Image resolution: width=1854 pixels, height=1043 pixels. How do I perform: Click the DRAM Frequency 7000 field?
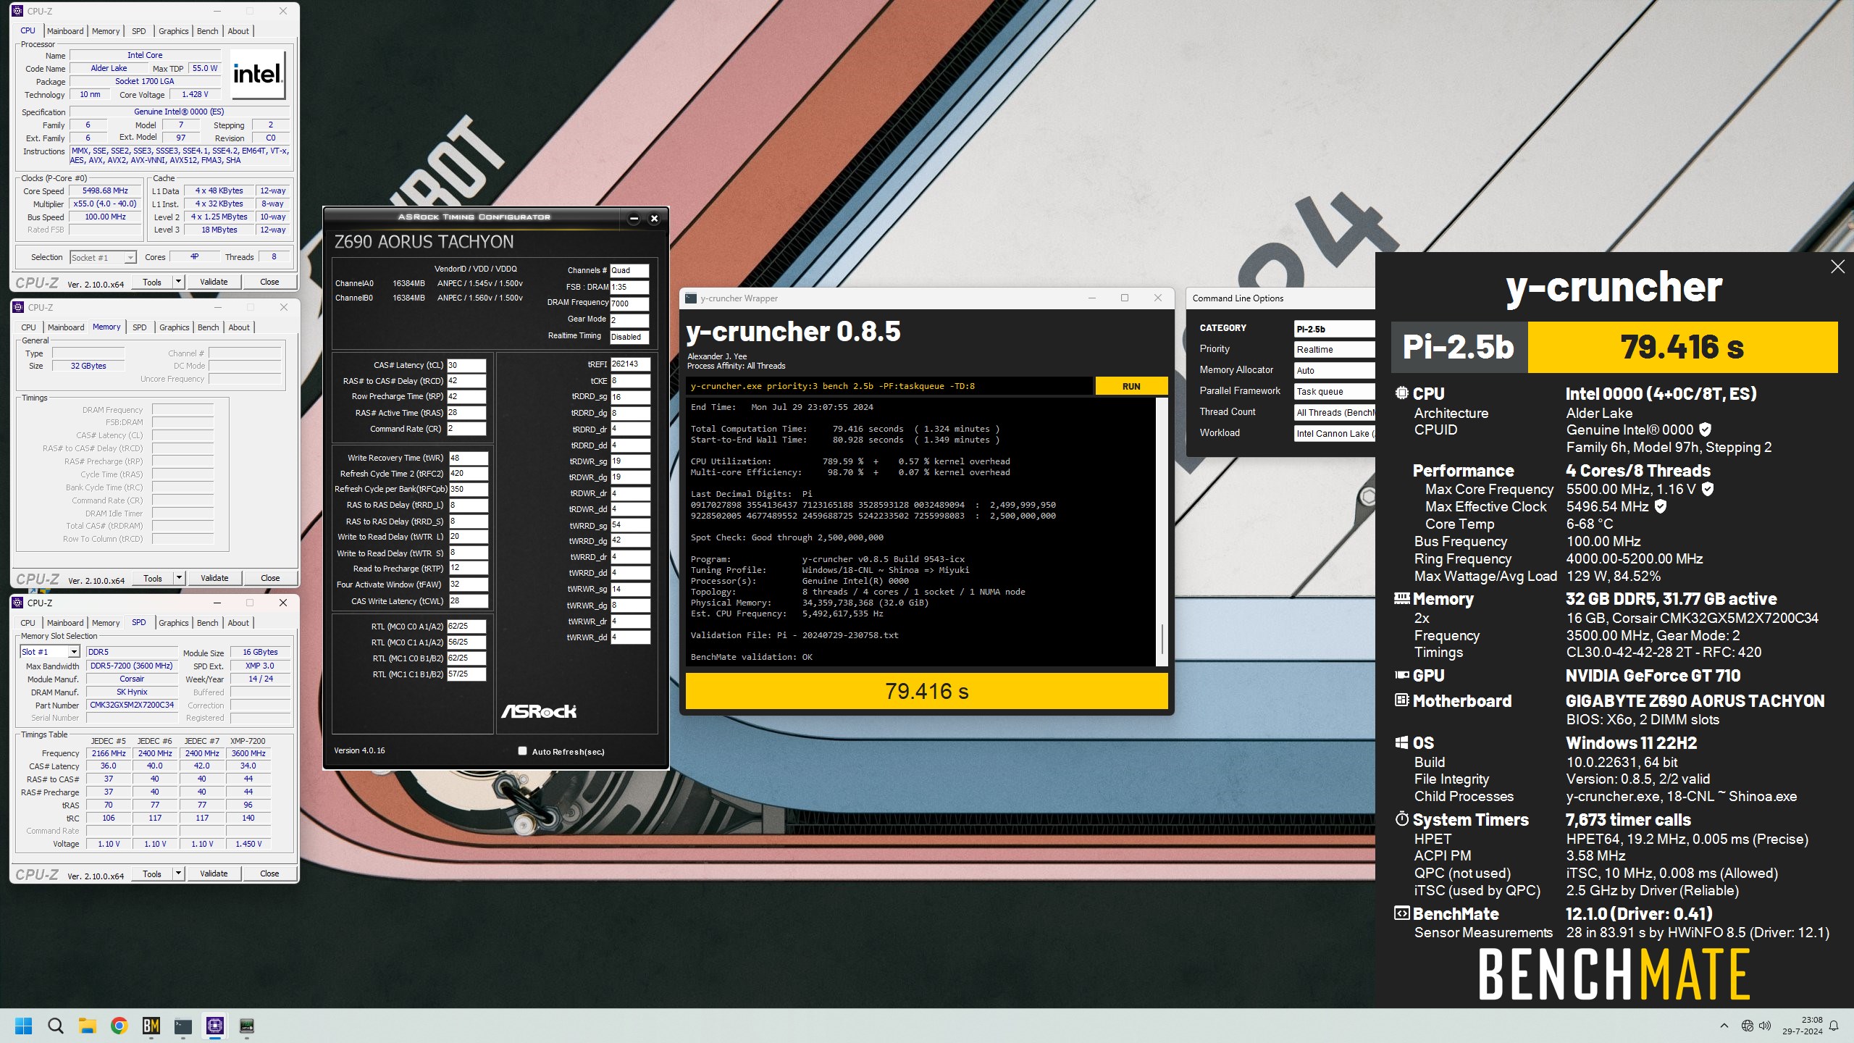click(629, 303)
